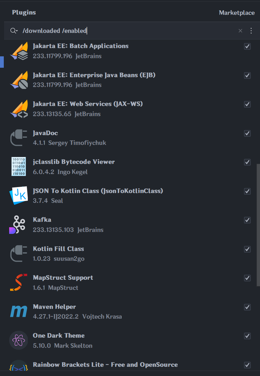The image size is (260, 376).
Task: Select the JavaDoc plugin name
Action: (x=45, y=133)
